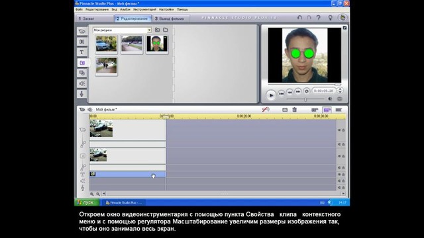Open the video scenes album tab

point(82,31)
